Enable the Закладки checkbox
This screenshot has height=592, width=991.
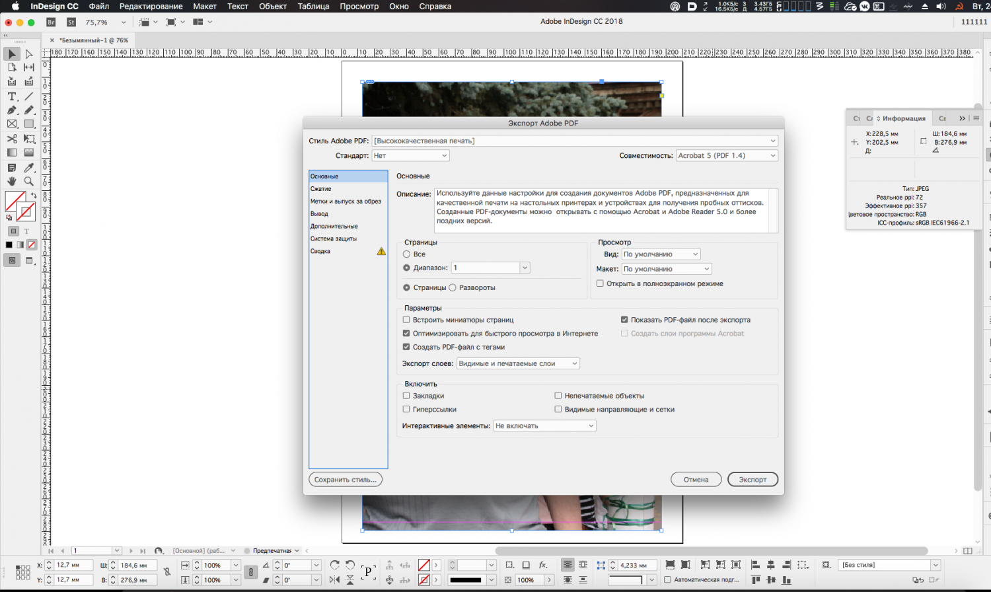point(406,396)
